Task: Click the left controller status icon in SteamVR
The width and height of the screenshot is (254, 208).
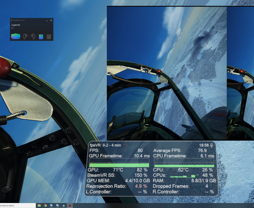Action: click(x=25, y=37)
